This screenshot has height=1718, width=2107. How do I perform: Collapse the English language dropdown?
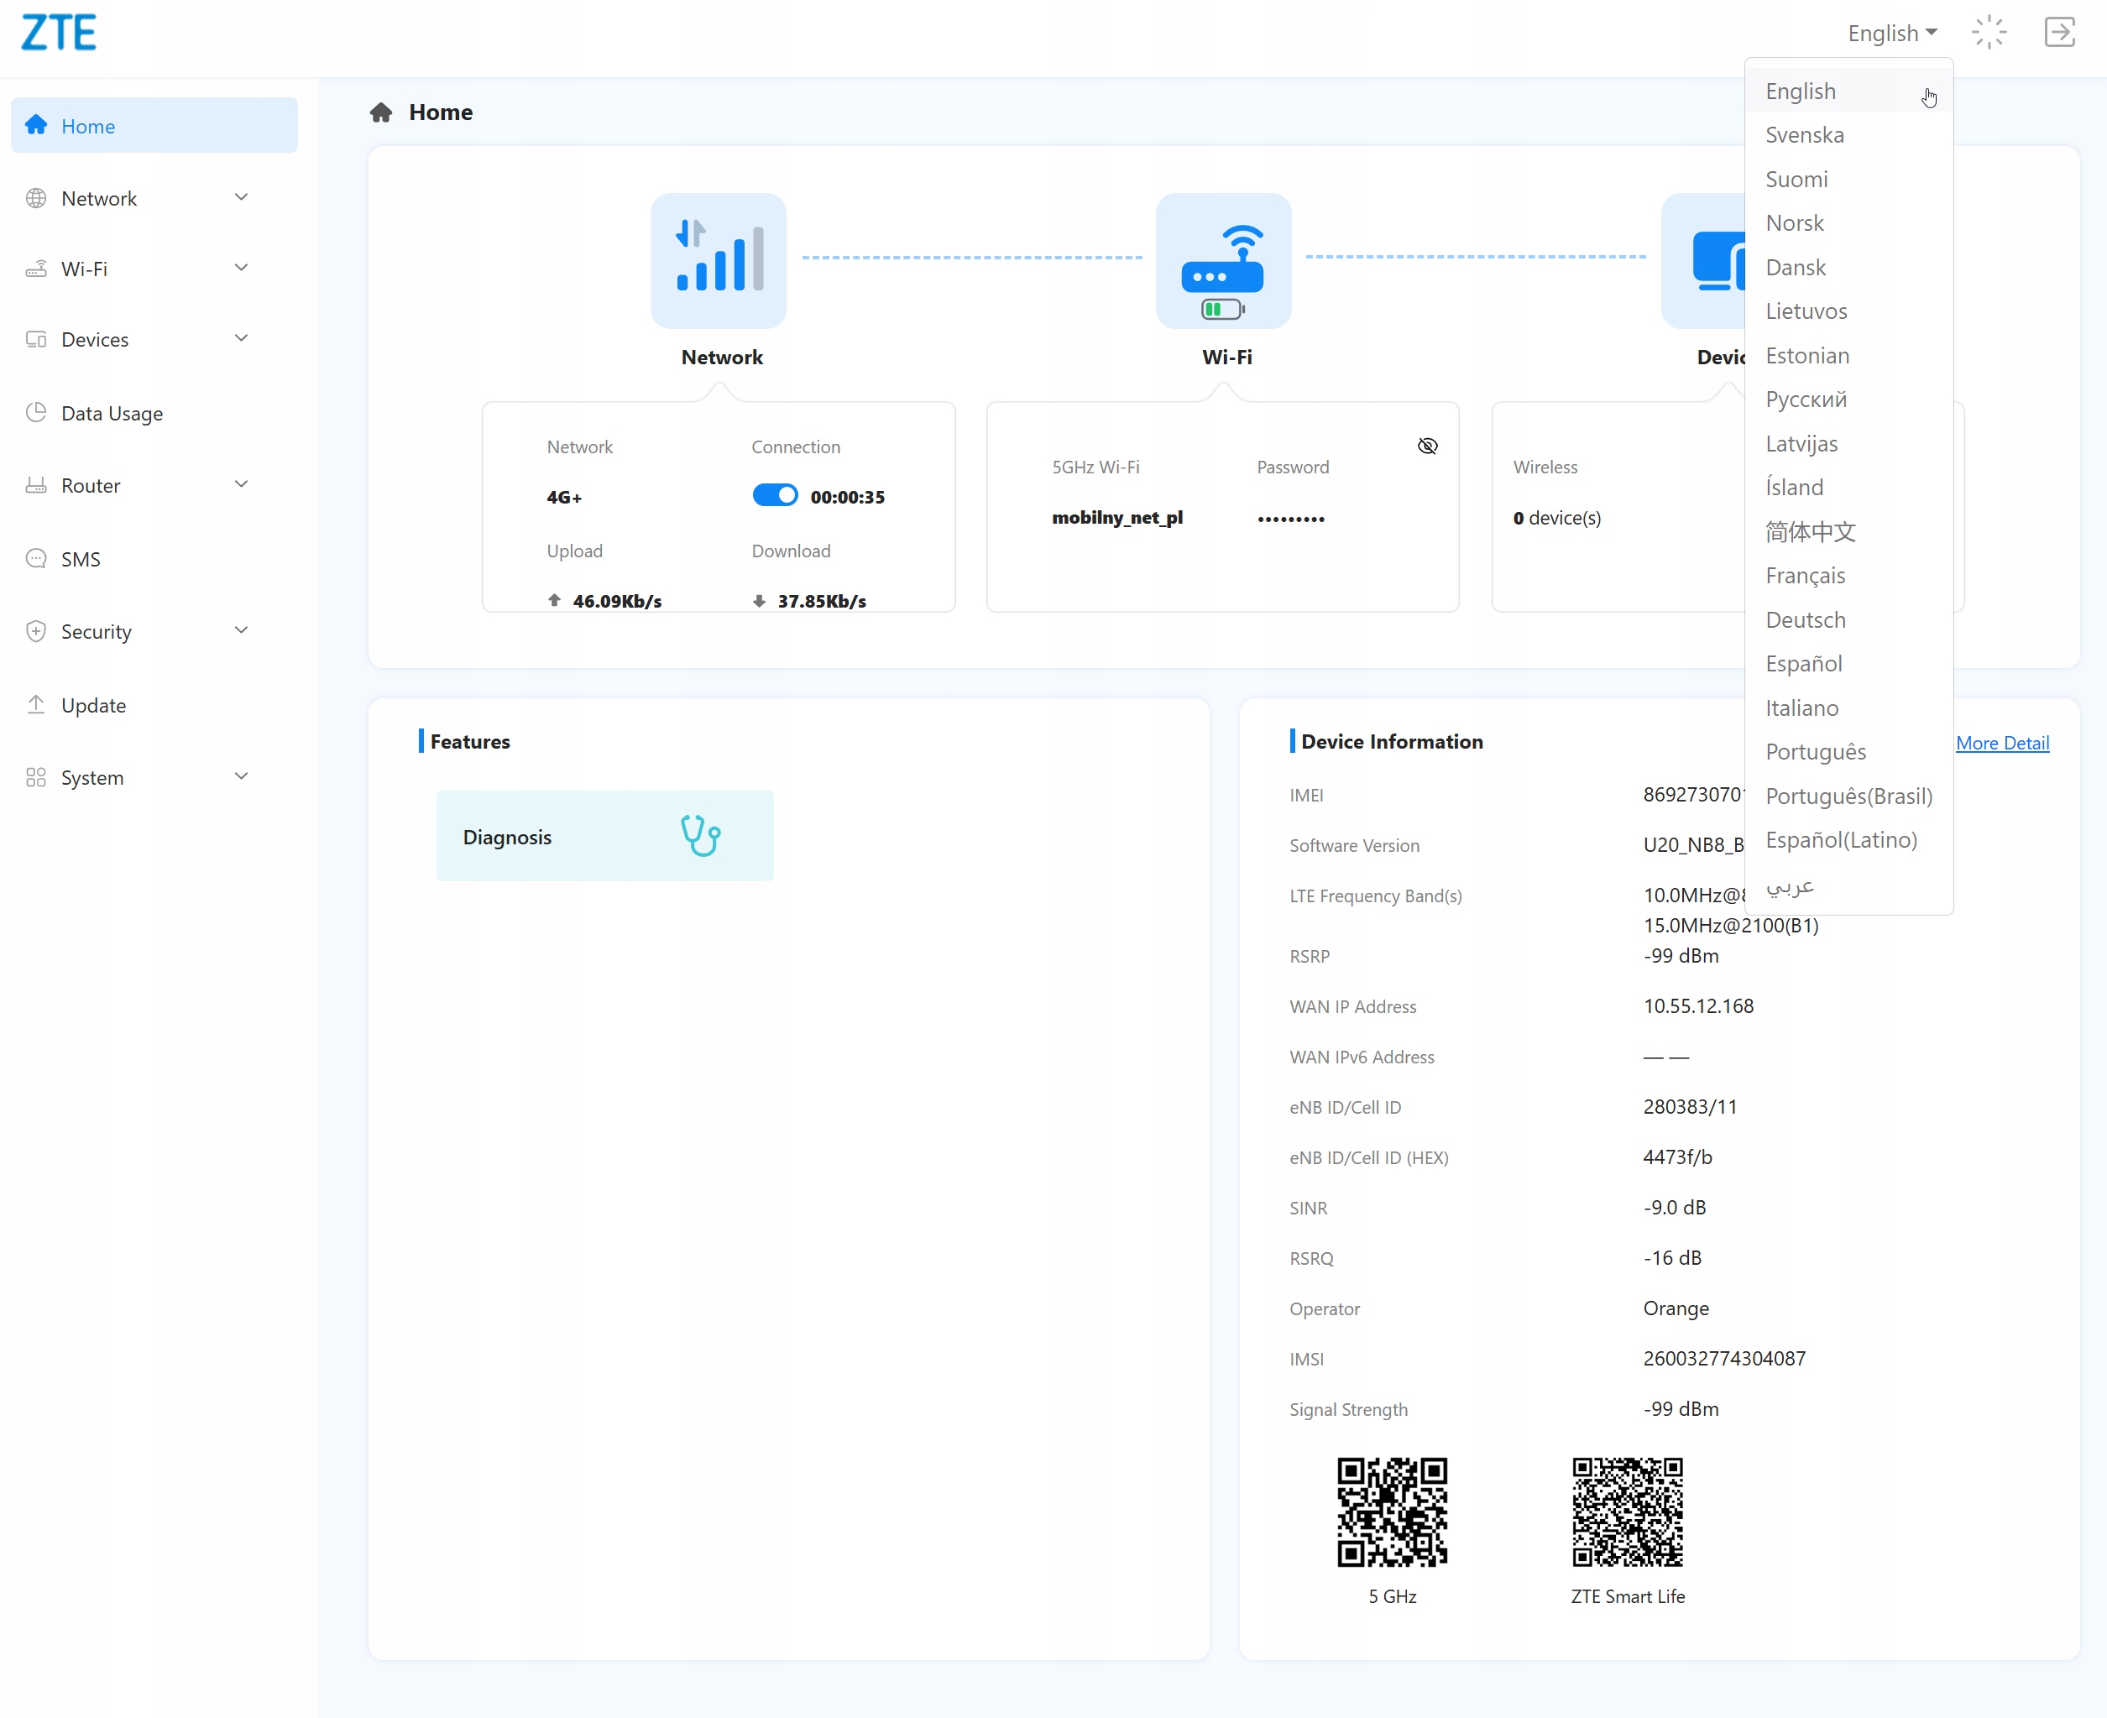tap(1891, 34)
